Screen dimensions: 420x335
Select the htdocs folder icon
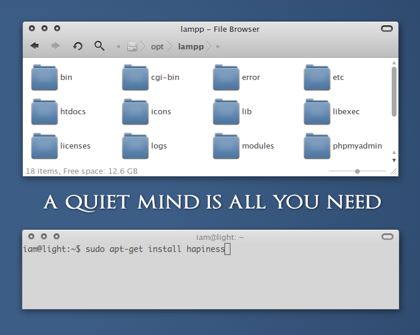coord(45,111)
